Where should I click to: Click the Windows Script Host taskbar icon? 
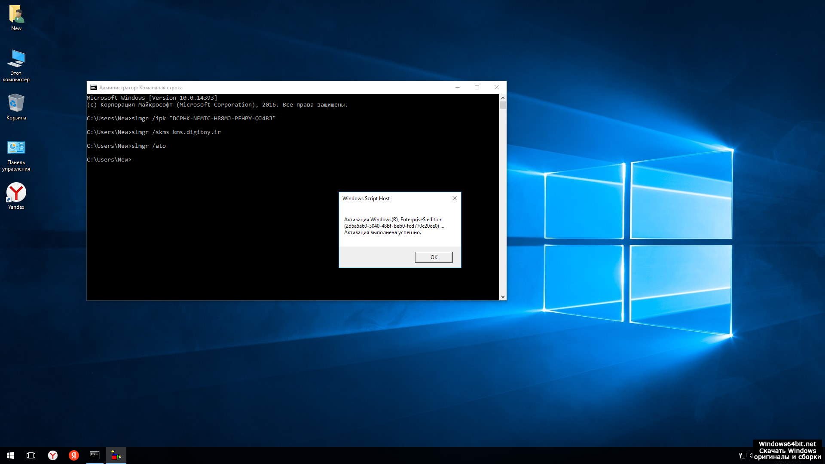[x=116, y=455]
